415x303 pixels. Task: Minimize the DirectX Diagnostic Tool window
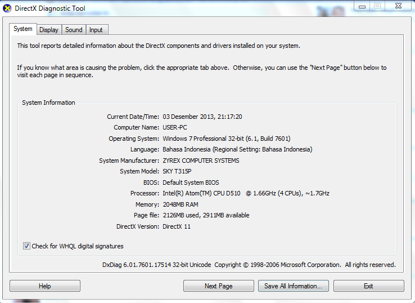362,6
